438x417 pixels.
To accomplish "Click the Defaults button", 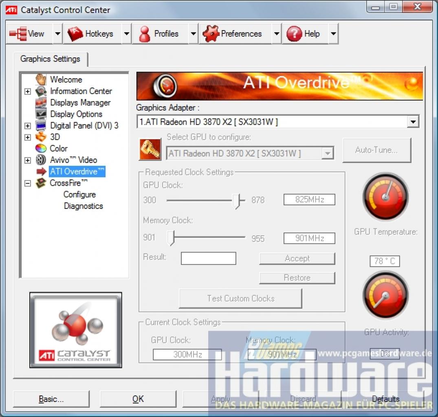I will tap(385, 399).
